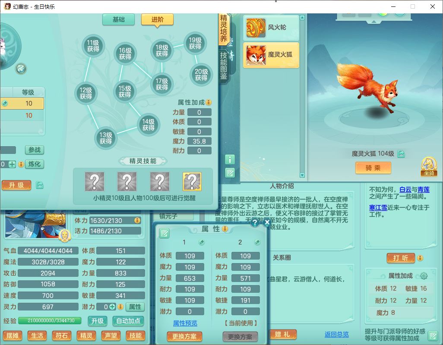Click the 返回总览 link
Image resolution: width=443 pixels, height=345 pixels.
(x=336, y=334)
